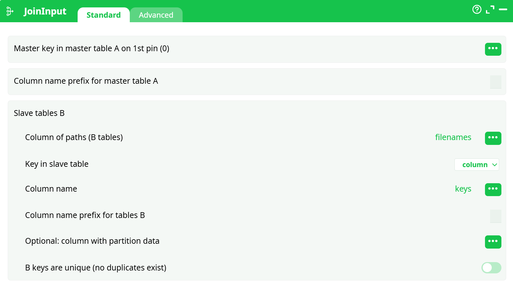The height and width of the screenshot is (284, 513).
Task: Click the JoinInput node icon
Action: [10, 11]
